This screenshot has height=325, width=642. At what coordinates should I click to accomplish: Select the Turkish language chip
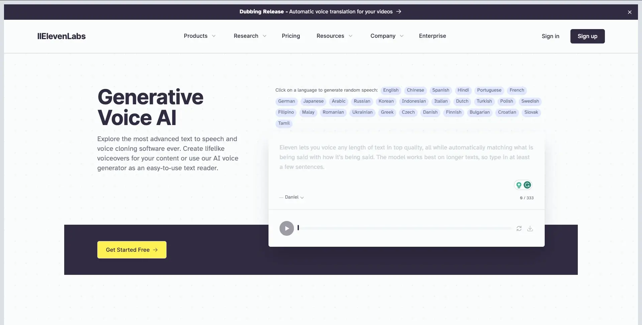tap(484, 101)
